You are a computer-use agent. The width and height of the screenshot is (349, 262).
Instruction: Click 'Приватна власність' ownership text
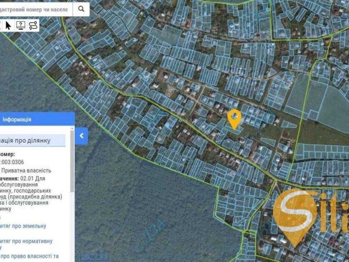[26, 171]
